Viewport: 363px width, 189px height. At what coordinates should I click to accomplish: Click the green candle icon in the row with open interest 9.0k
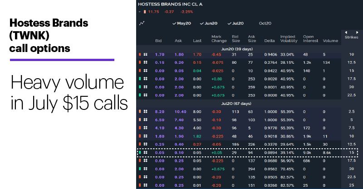point(140,152)
